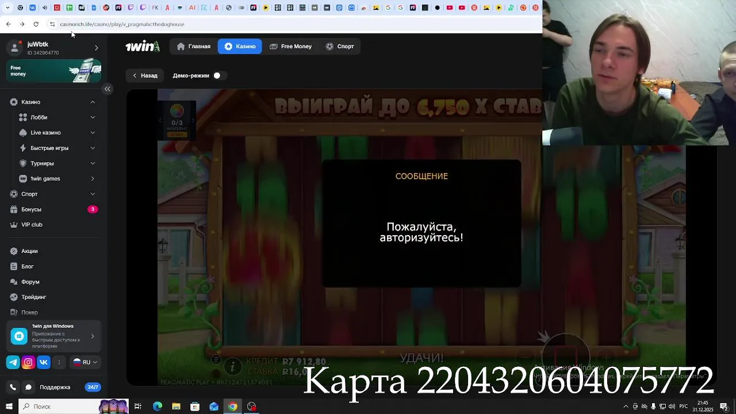Viewport: 736px width, 414px height.
Task: Expand the Спорт sidebar section
Action: tap(93, 194)
